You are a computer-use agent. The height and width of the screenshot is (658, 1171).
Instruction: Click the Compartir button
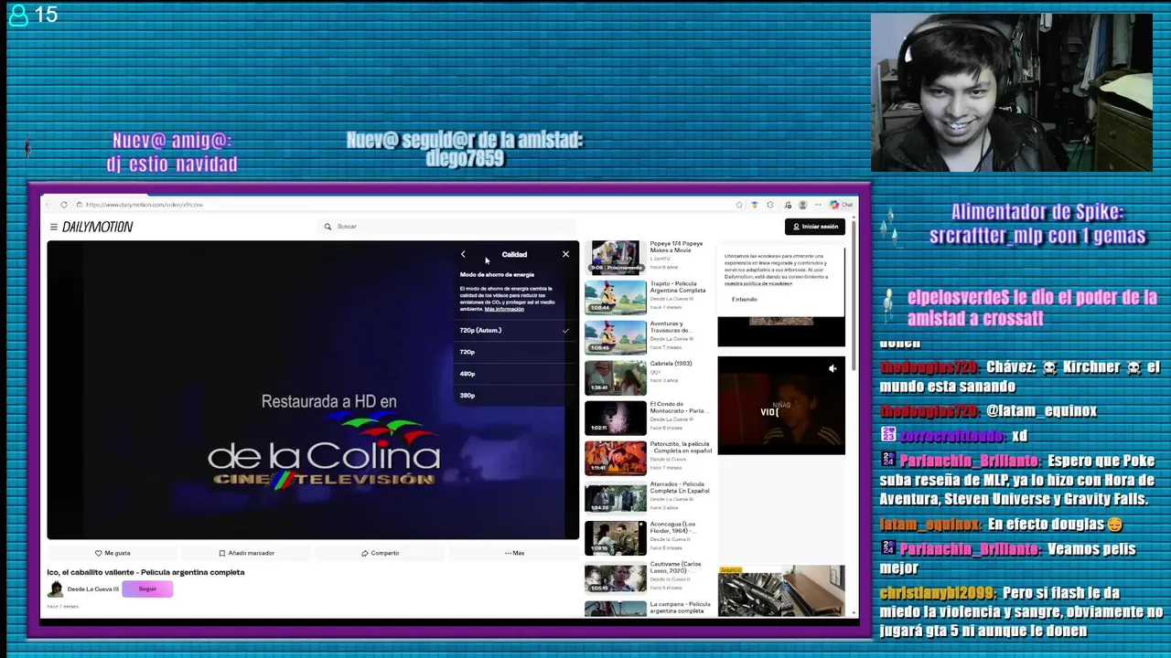(x=380, y=553)
